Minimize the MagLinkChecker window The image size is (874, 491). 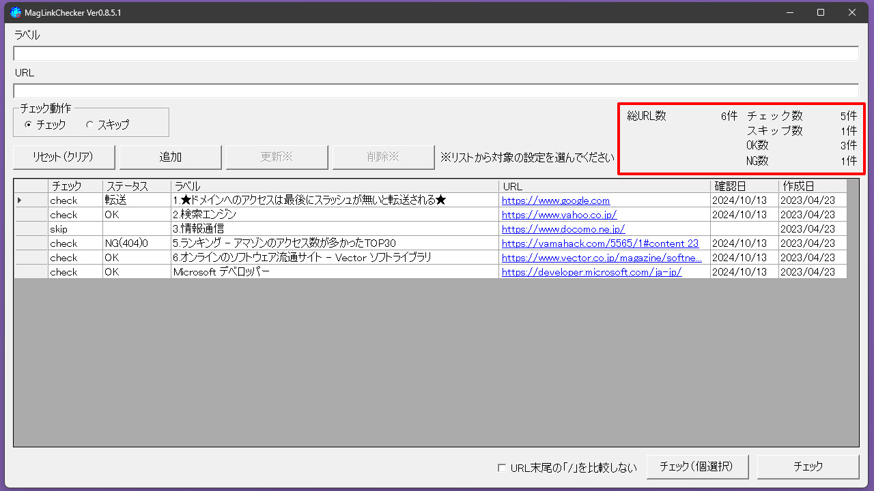789,12
